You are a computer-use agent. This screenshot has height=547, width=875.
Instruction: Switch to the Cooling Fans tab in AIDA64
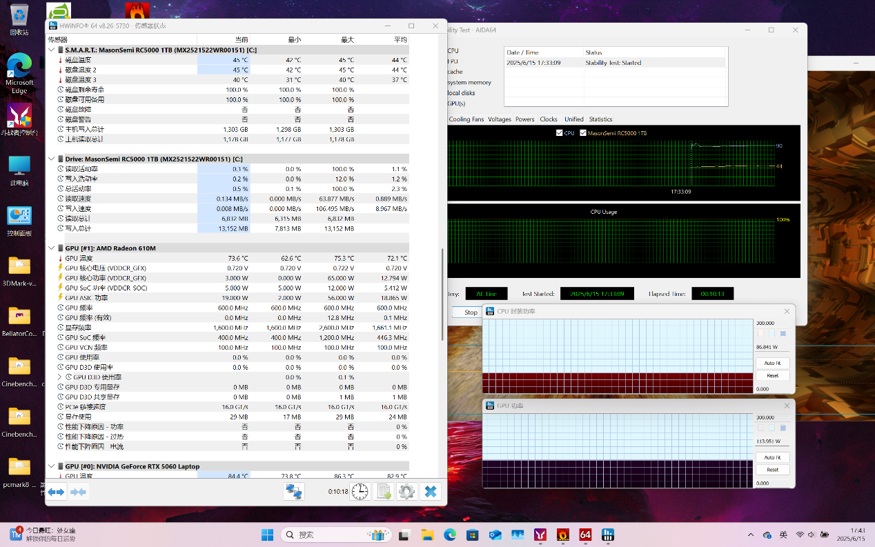466,119
